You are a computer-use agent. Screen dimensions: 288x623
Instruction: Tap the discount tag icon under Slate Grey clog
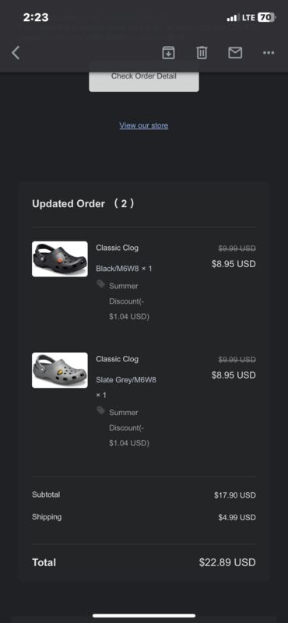tap(101, 410)
